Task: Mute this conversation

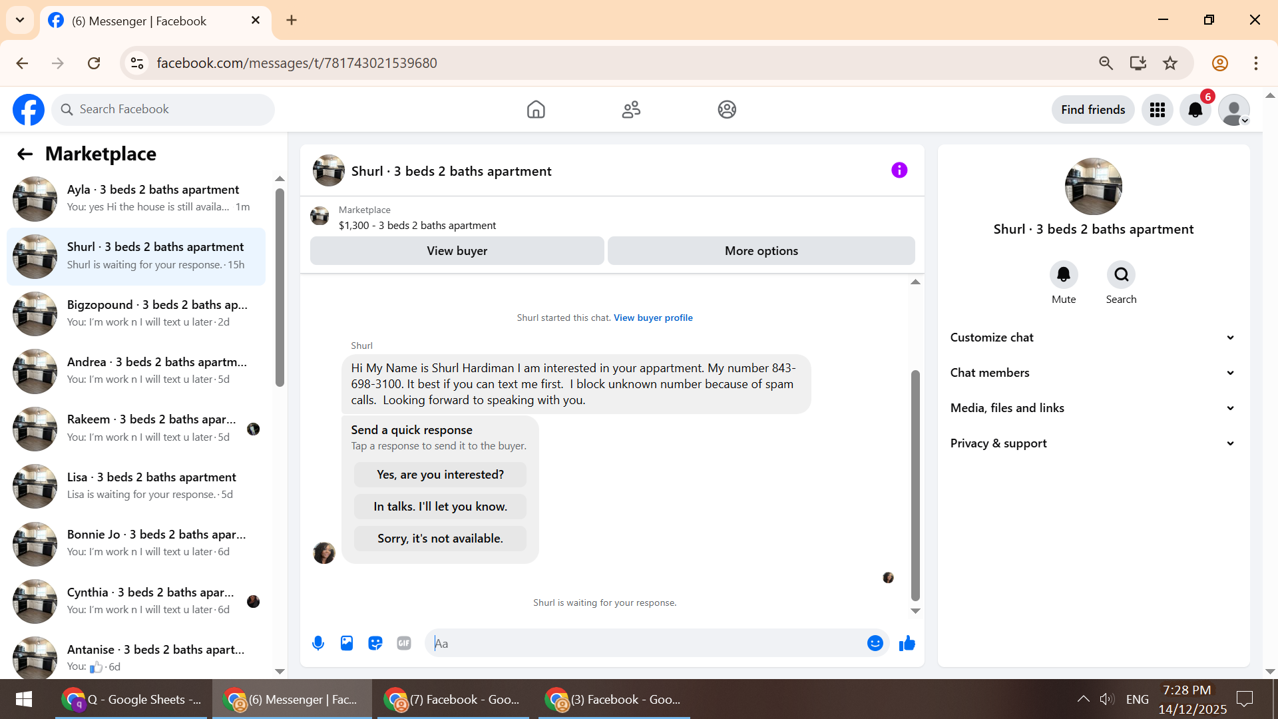Action: click(1064, 275)
